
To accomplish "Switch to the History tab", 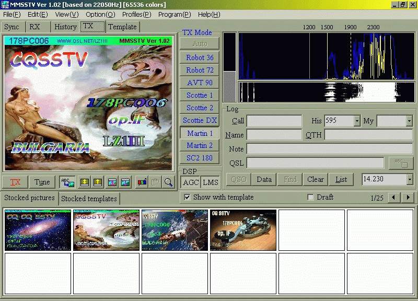I will (x=65, y=27).
